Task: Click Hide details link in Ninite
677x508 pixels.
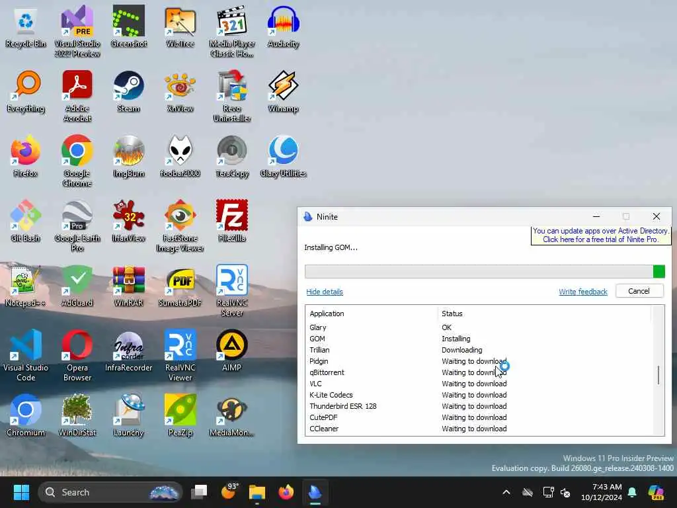Action: click(x=324, y=292)
